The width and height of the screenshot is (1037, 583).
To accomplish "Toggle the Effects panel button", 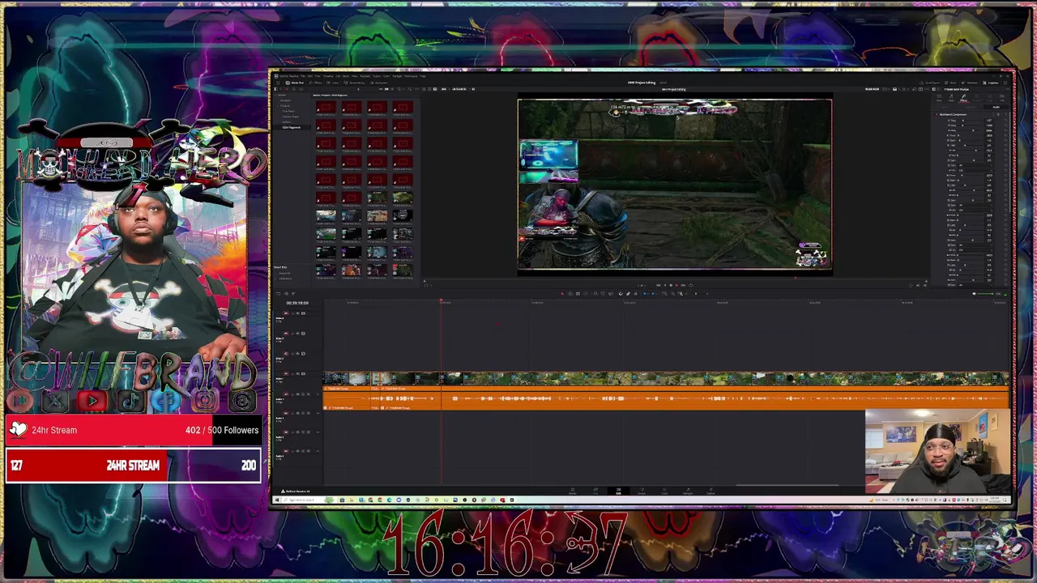I will pos(316,83).
